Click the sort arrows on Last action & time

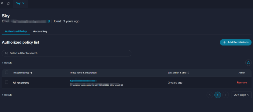click(188, 73)
